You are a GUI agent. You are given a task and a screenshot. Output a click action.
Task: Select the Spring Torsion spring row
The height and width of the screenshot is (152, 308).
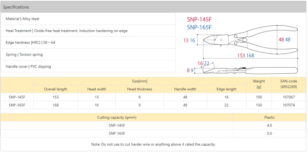pos(88,54)
